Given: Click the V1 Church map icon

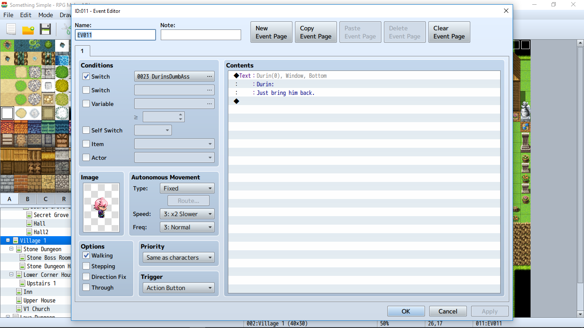Looking at the screenshot, I should [x=19, y=309].
